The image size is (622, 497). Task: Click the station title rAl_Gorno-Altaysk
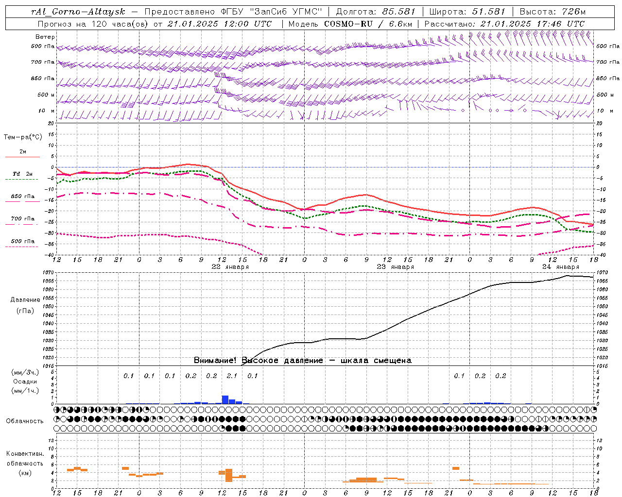click(x=77, y=12)
